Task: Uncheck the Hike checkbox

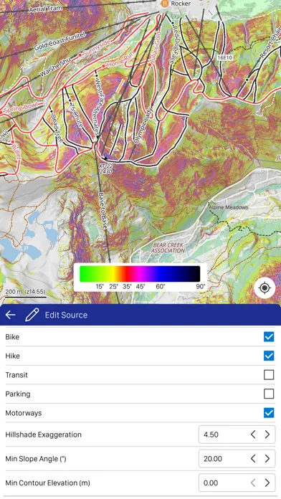Action: click(x=269, y=356)
